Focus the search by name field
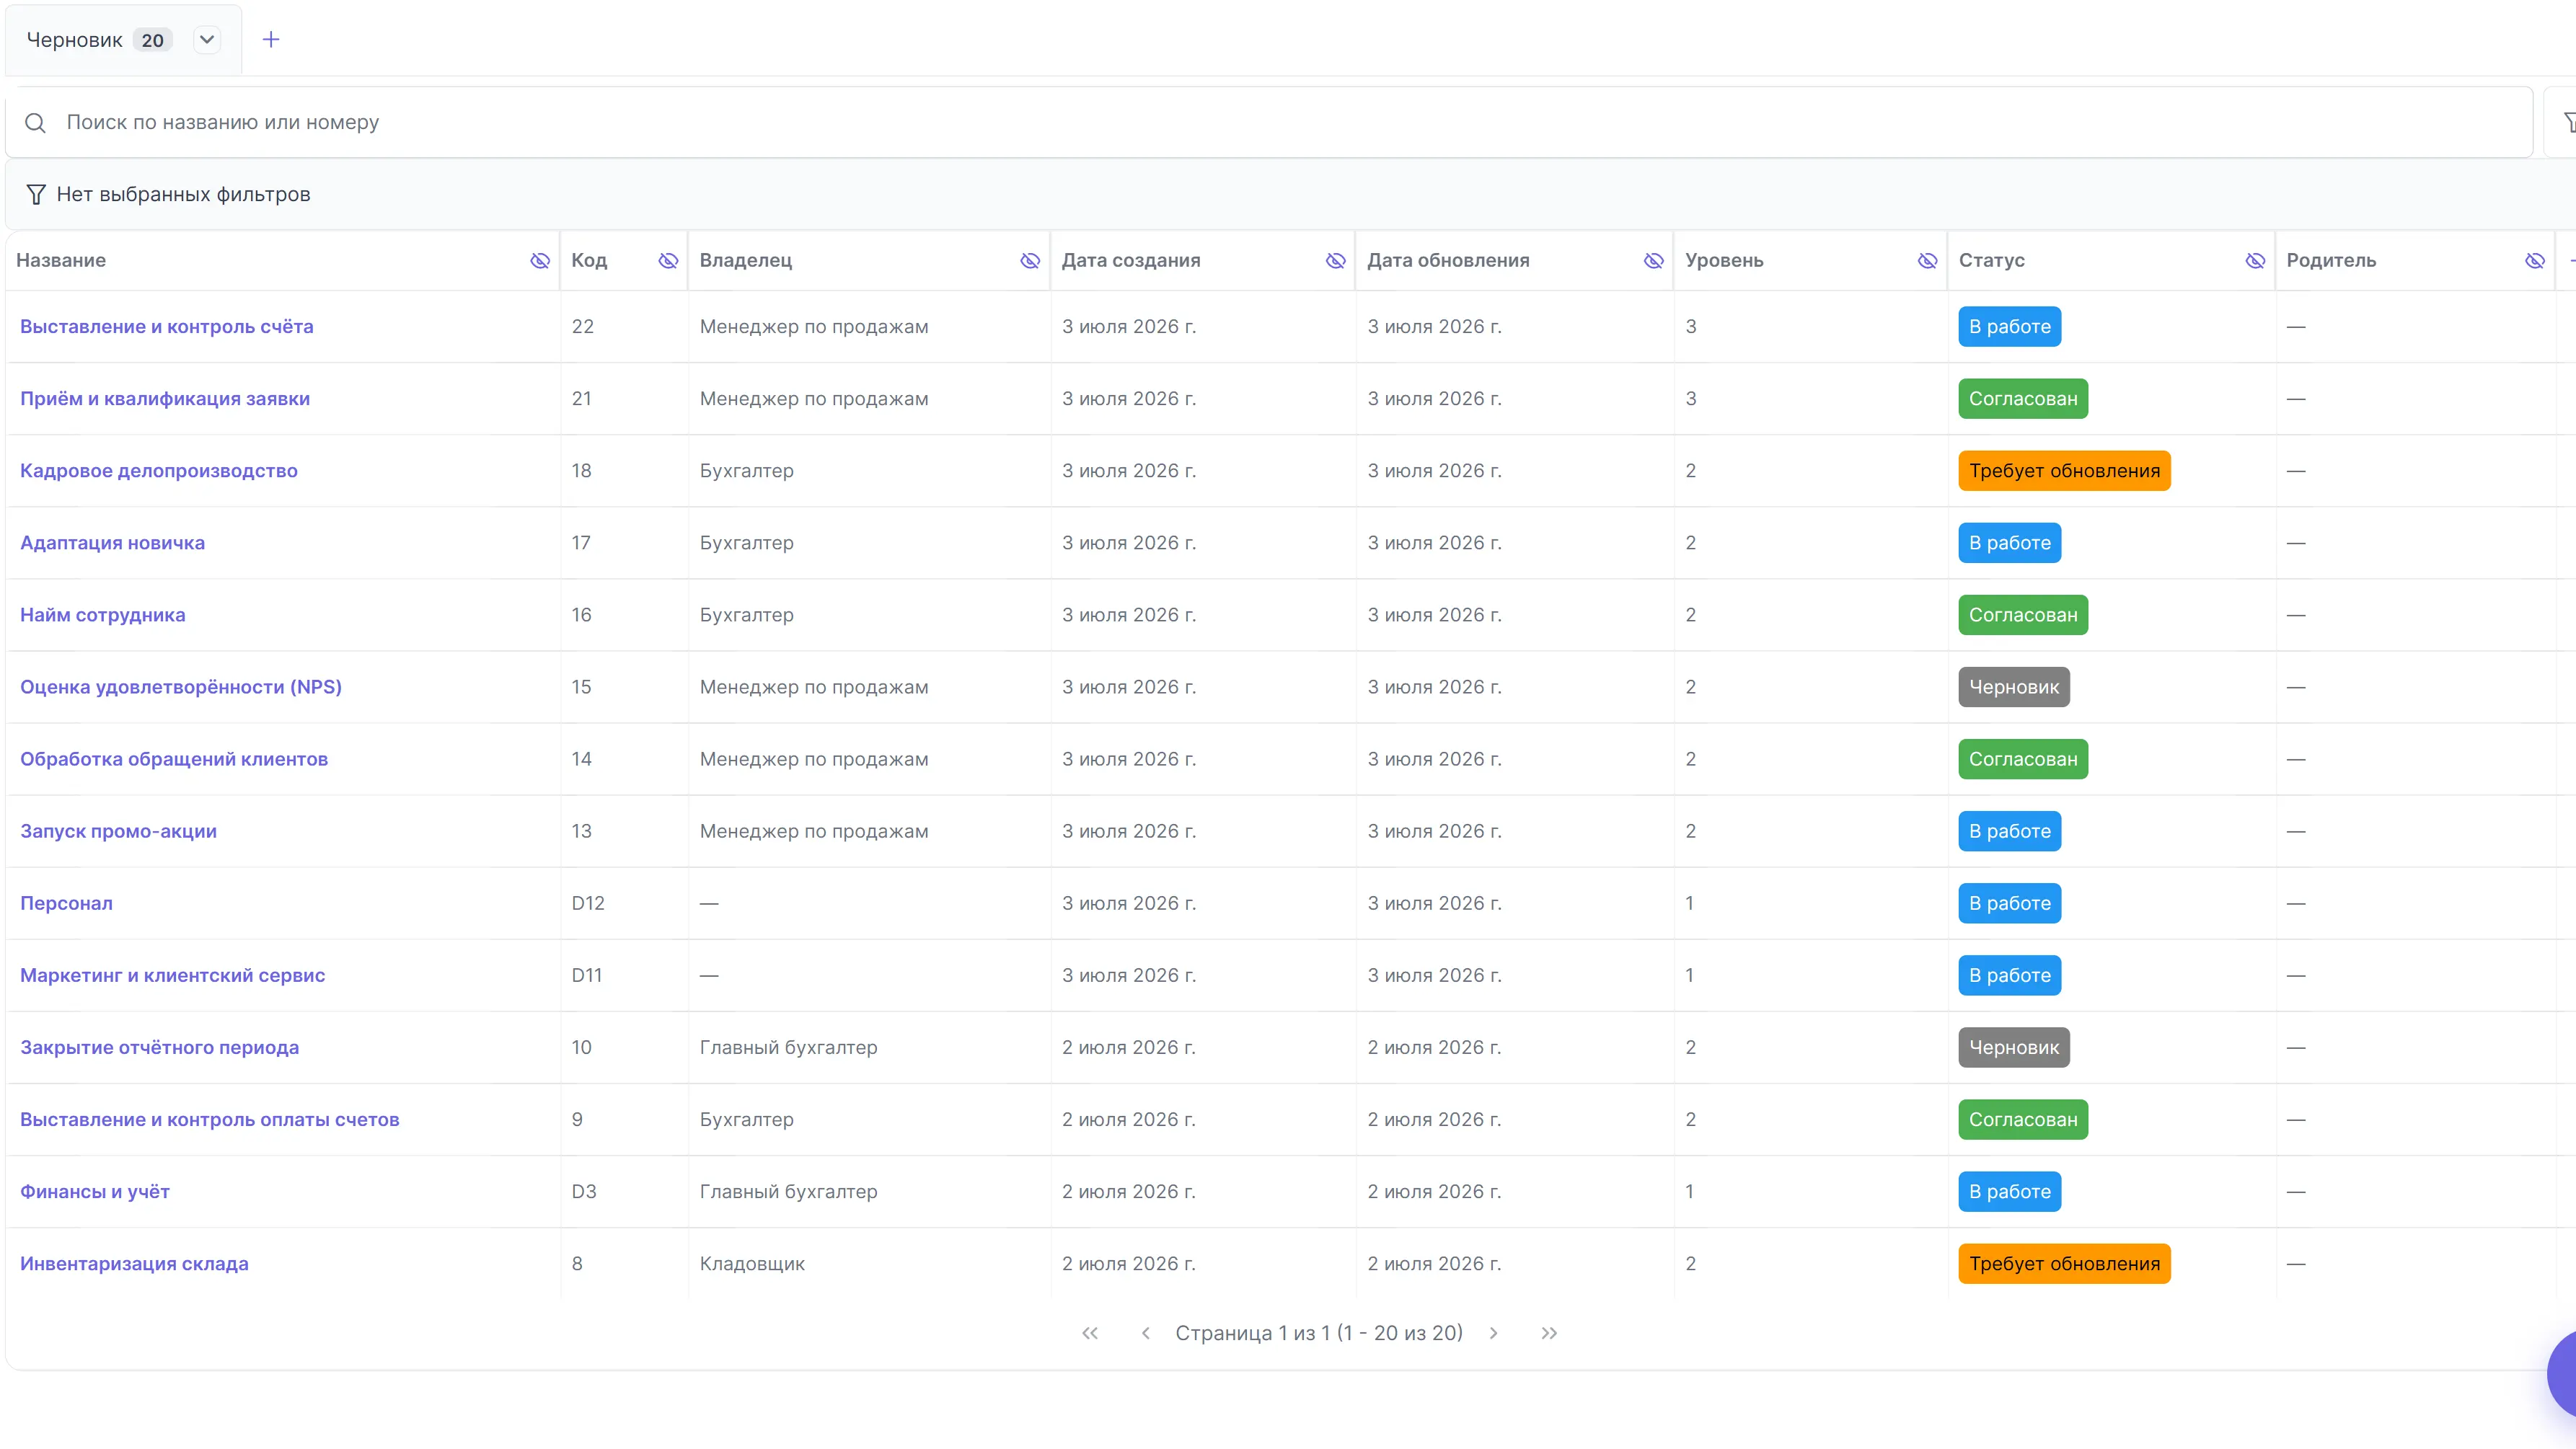This screenshot has height=1449, width=2576. coord(1269,123)
